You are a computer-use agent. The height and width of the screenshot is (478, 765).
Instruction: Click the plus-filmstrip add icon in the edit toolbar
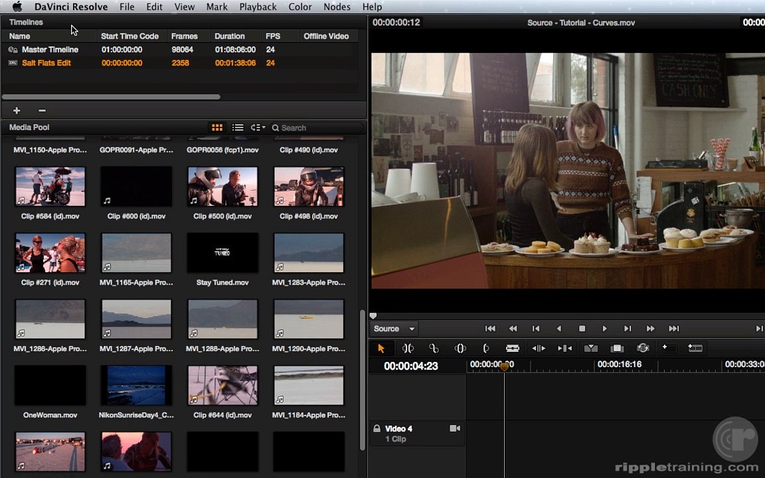pyautogui.click(x=695, y=348)
